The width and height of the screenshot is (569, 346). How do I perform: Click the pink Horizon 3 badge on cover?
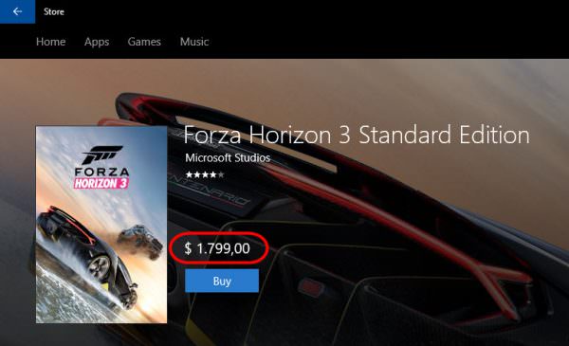click(101, 183)
